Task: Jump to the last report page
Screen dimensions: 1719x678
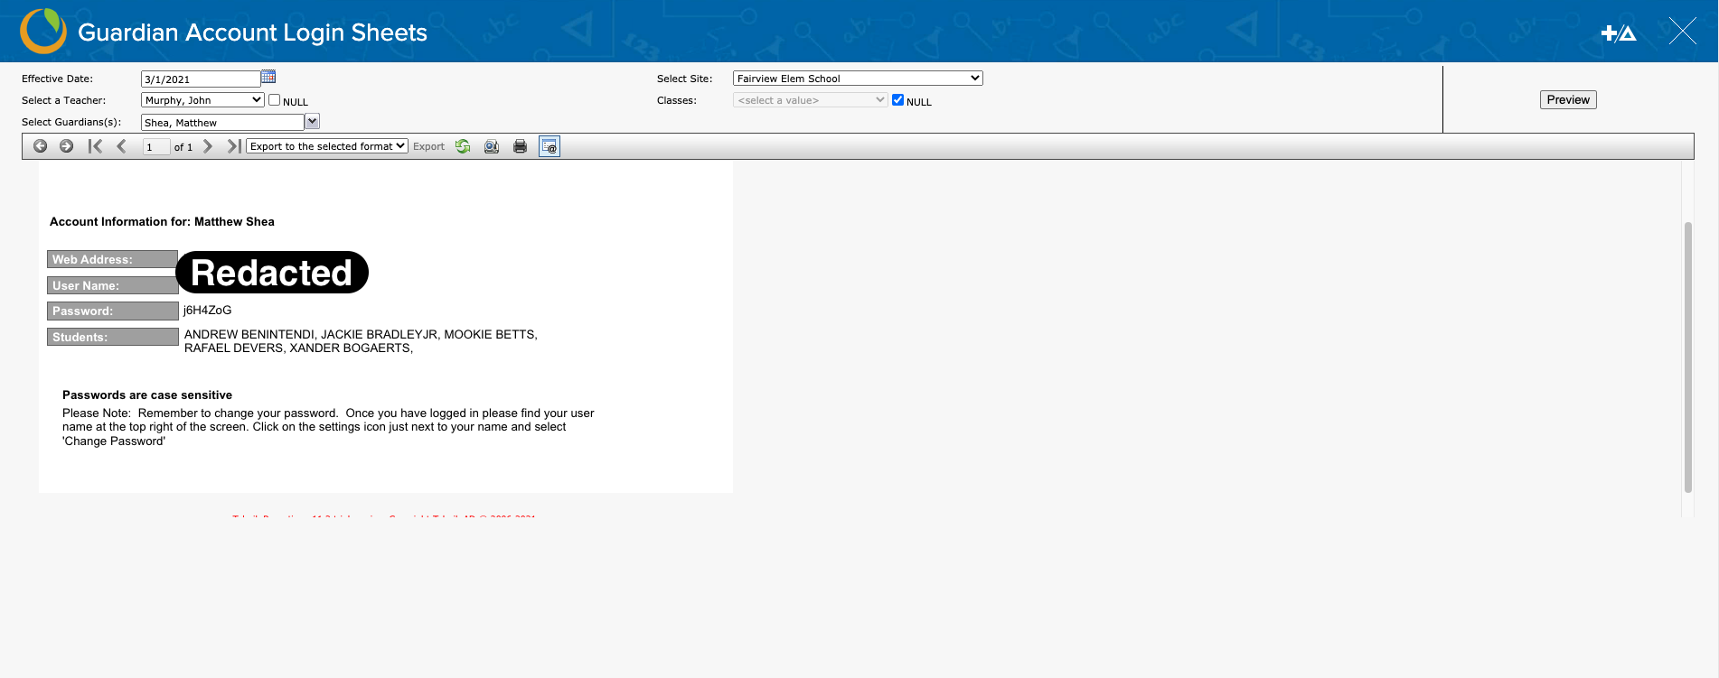Action: click(x=234, y=146)
